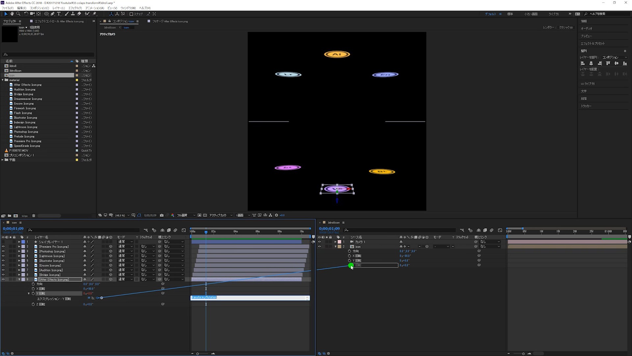
Task: Open the ファイル(F) menu
Action: tap(8, 8)
